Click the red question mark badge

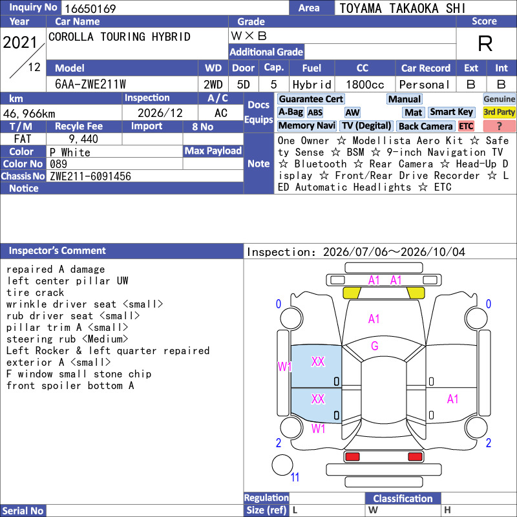coord(499,126)
